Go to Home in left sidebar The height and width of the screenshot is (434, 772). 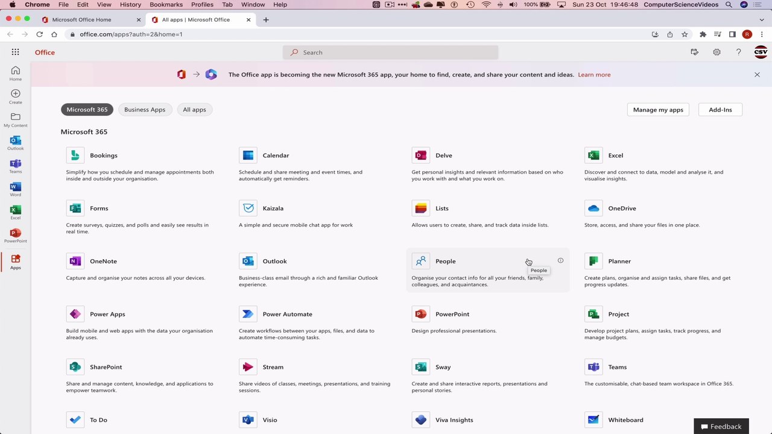16,74
